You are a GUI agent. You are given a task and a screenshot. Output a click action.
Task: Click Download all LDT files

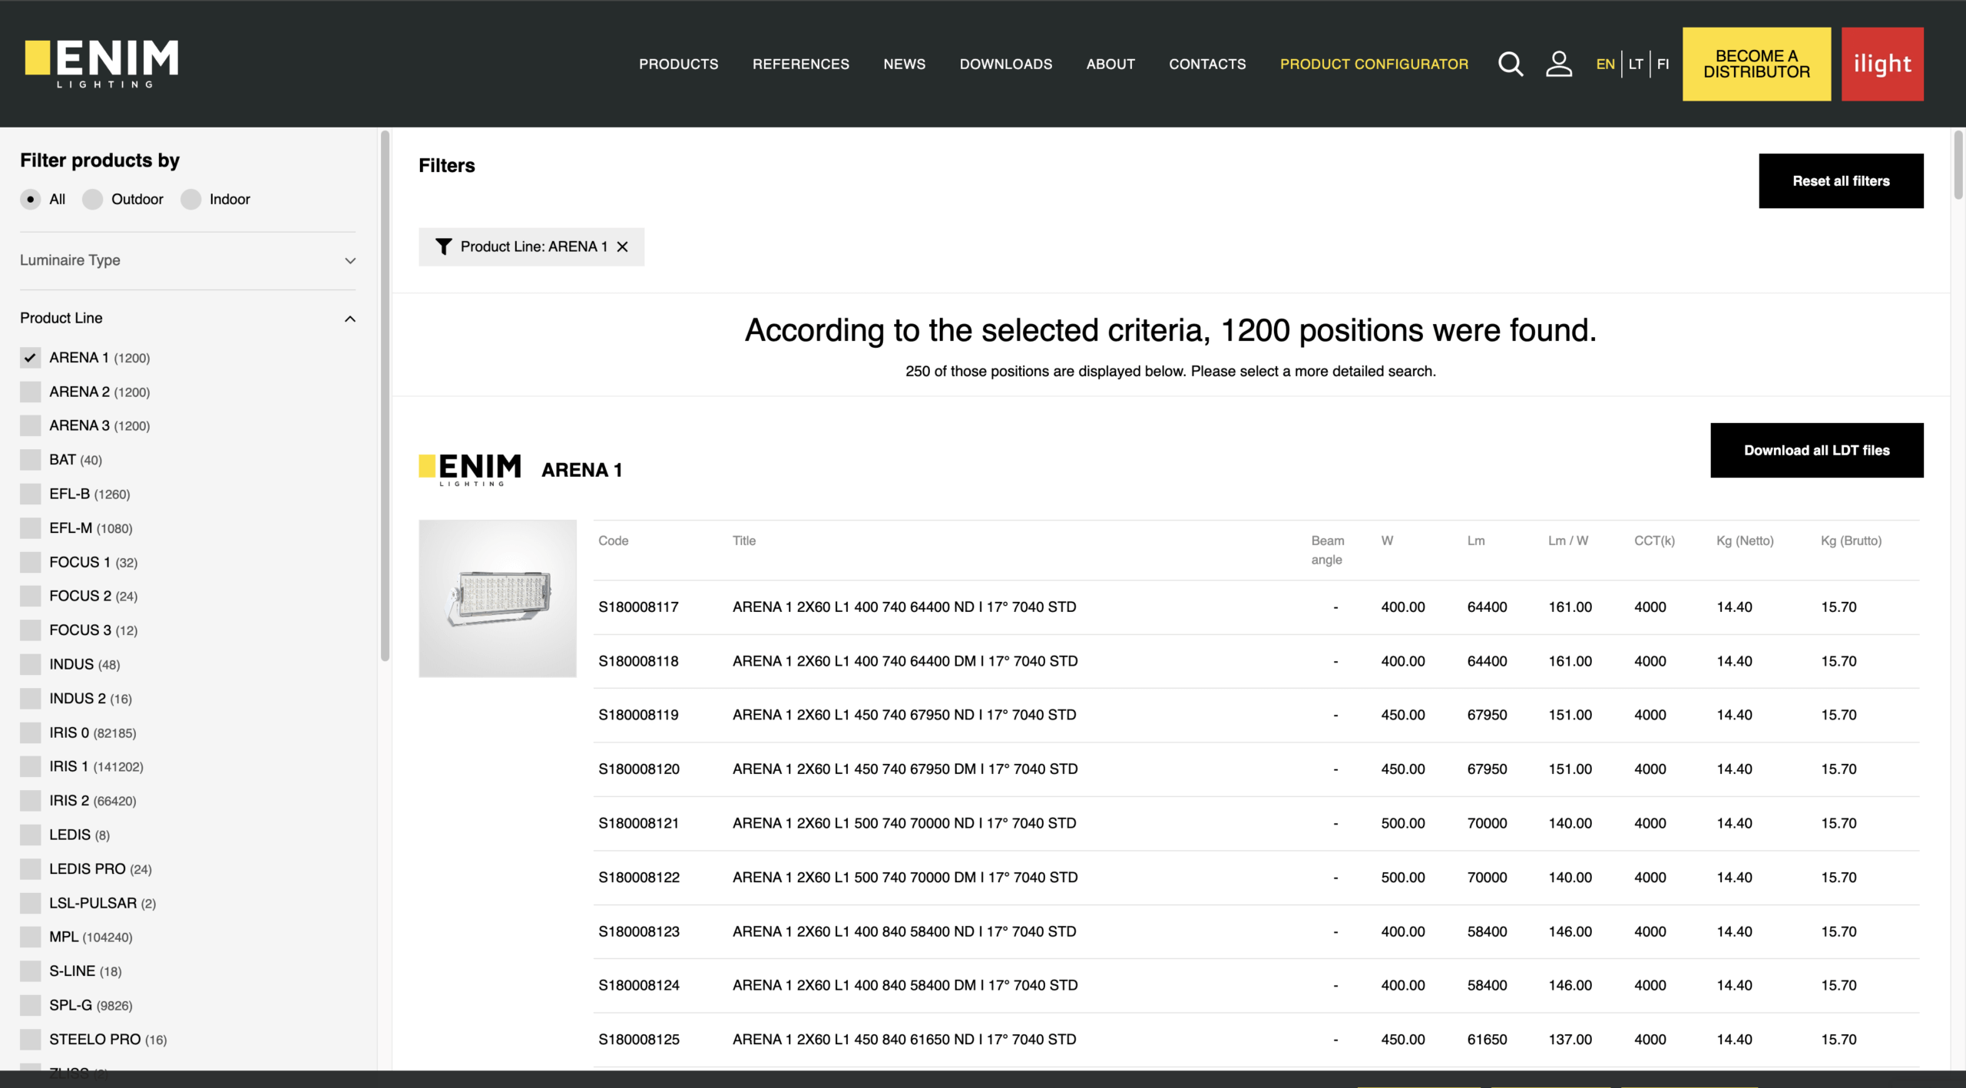tap(1816, 450)
